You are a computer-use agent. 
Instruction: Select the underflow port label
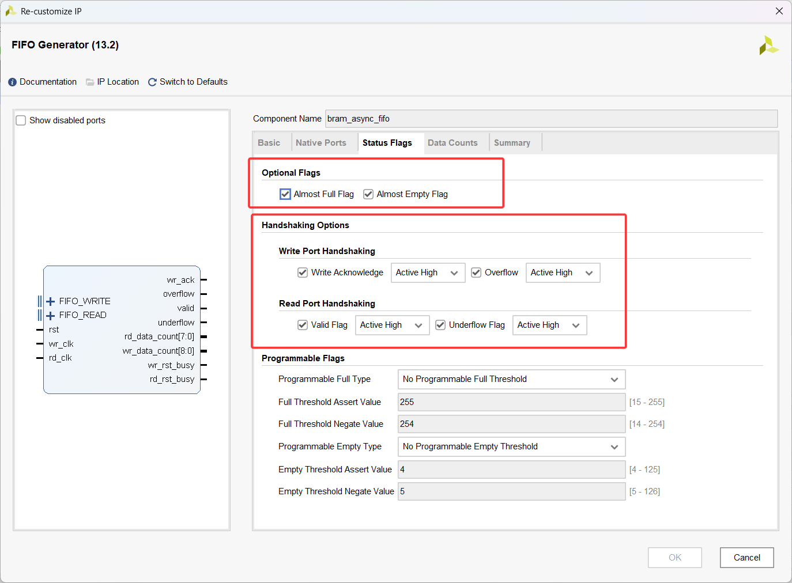point(176,323)
